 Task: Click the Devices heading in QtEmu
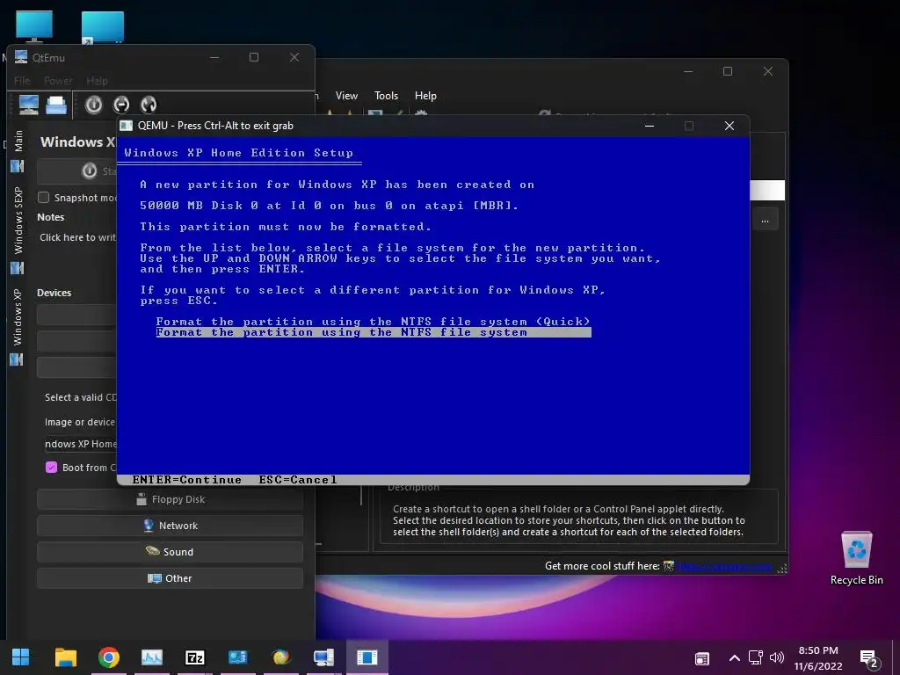coord(54,293)
